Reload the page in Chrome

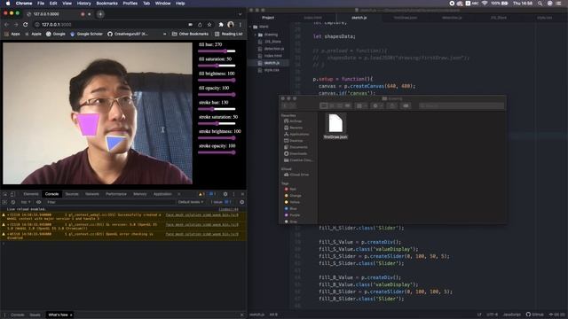[25, 25]
